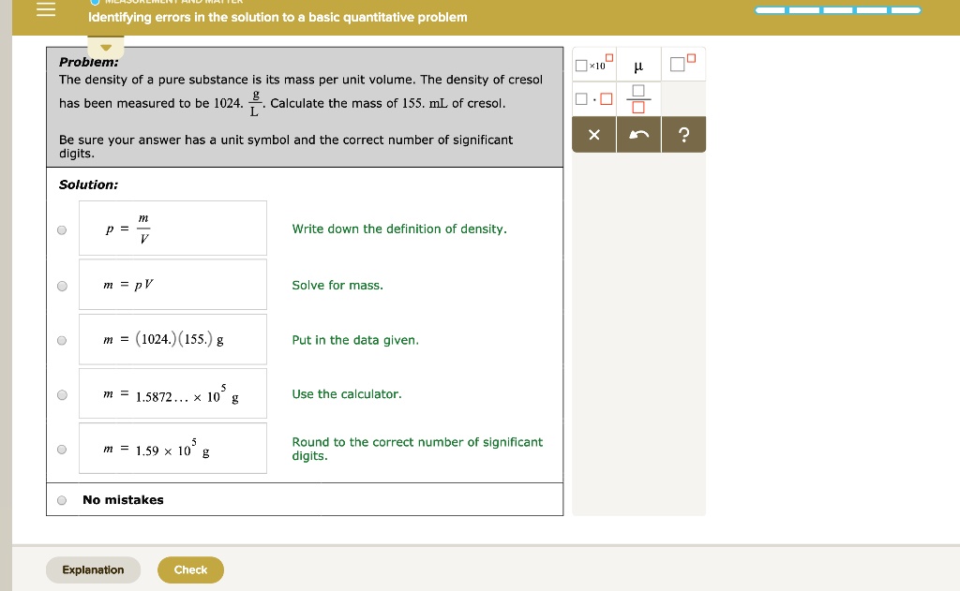Mark the 'Round to correct significant digits' step
The height and width of the screenshot is (591, 960).
[x=61, y=449]
